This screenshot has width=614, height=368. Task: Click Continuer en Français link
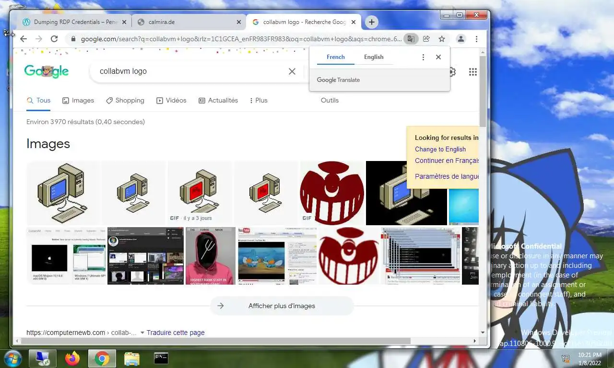[x=447, y=161]
